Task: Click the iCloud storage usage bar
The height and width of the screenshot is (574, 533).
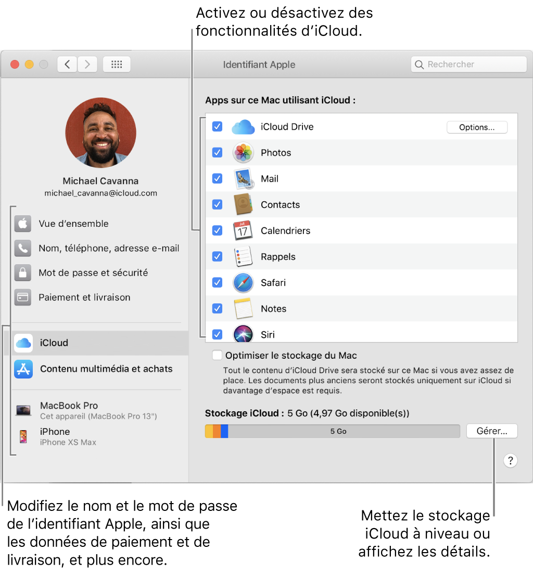Action: (332, 431)
